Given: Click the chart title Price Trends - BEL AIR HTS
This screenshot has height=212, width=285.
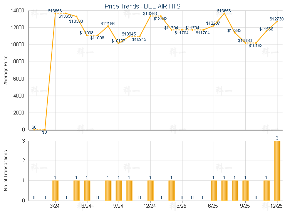Looking at the screenshot, I should click(x=142, y=6).
